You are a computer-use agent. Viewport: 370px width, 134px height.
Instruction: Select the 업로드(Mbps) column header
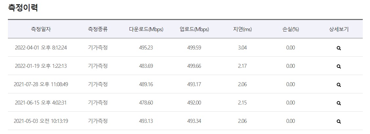tap(194, 29)
